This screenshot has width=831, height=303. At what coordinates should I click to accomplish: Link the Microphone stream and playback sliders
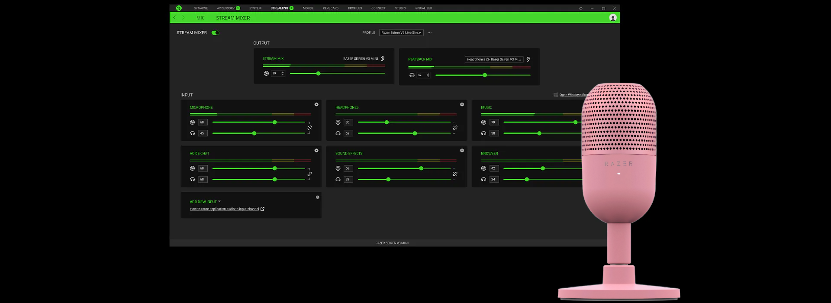tap(309, 128)
